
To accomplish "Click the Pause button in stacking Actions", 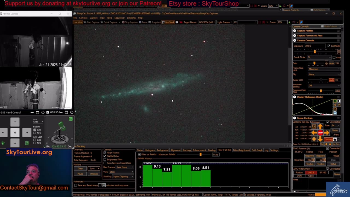I will (80, 174).
